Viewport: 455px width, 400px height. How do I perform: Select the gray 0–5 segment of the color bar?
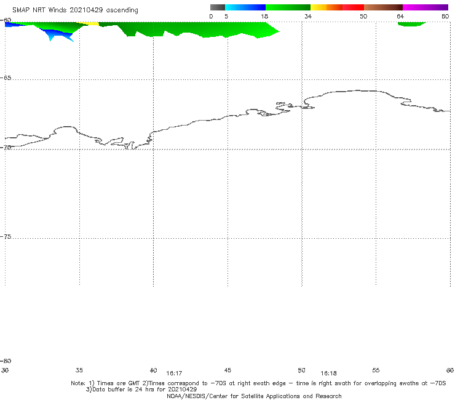(x=218, y=7)
